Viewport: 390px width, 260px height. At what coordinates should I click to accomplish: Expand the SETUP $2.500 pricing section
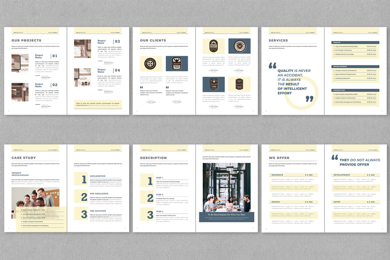tap(355, 202)
